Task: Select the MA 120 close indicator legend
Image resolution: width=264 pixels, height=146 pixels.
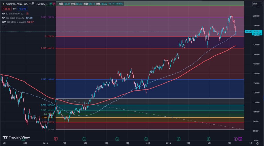Action: tap(13, 18)
